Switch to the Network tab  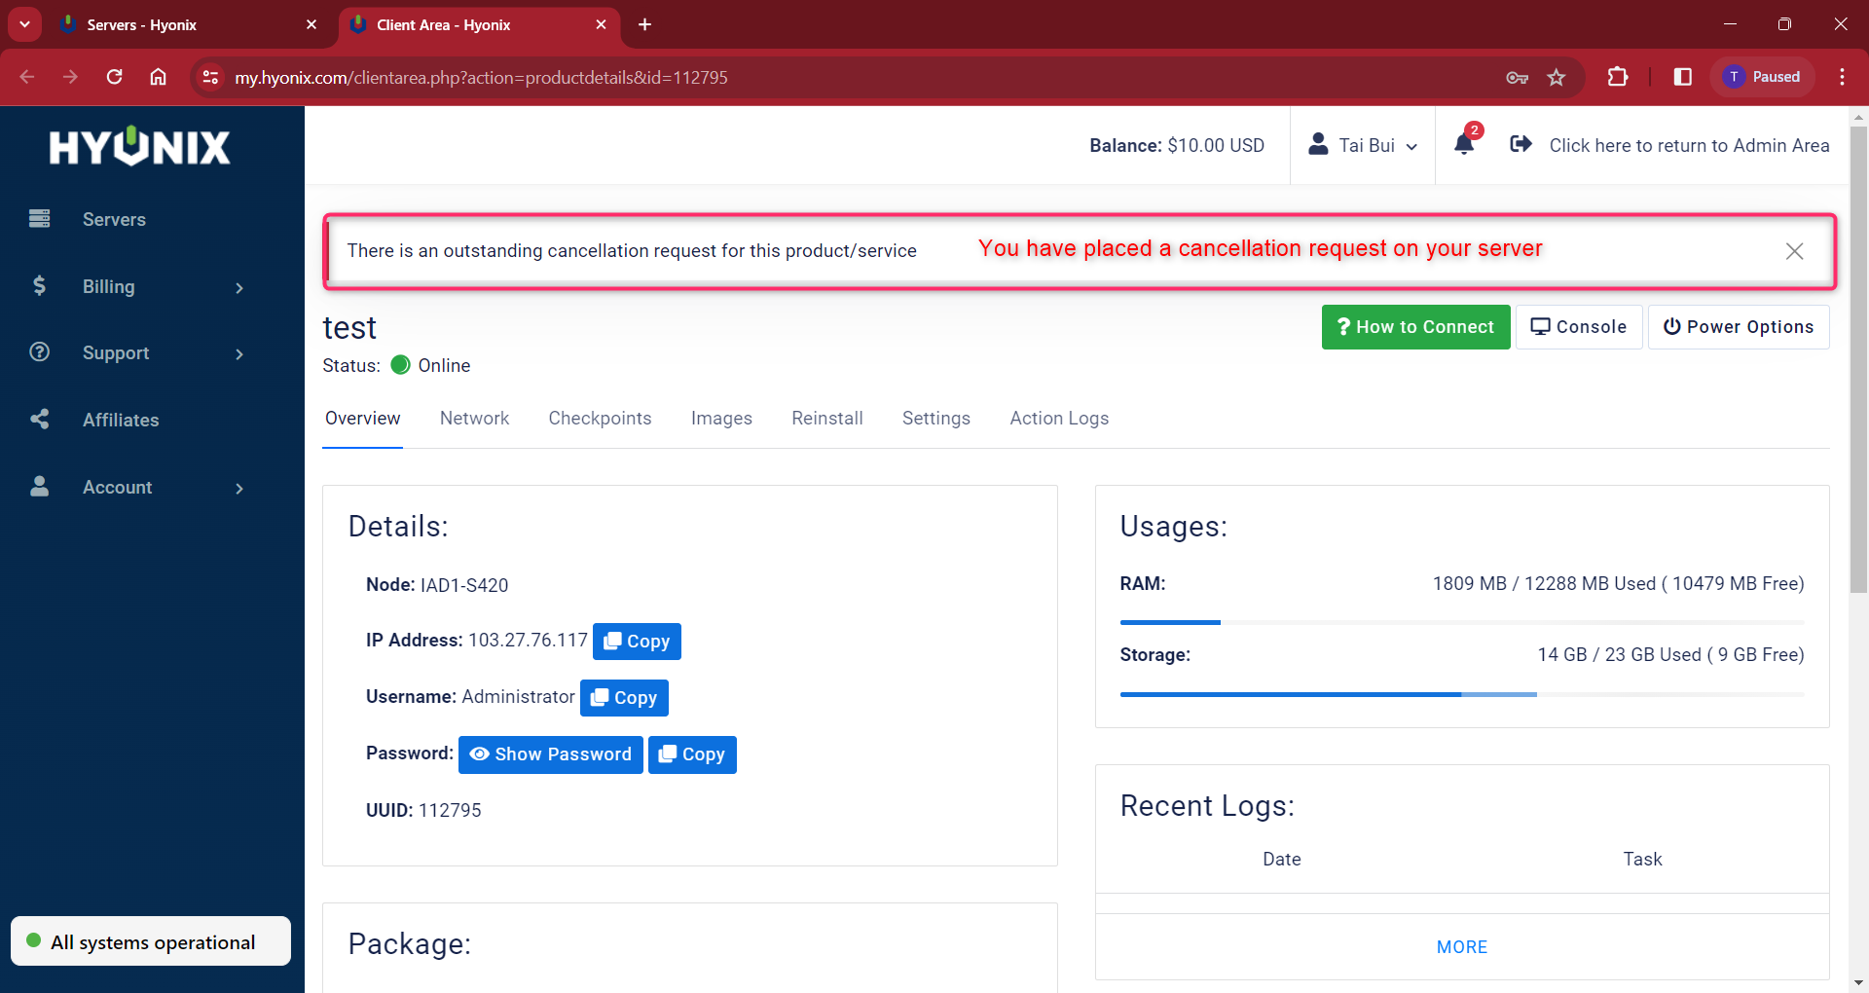tap(474, 418)
